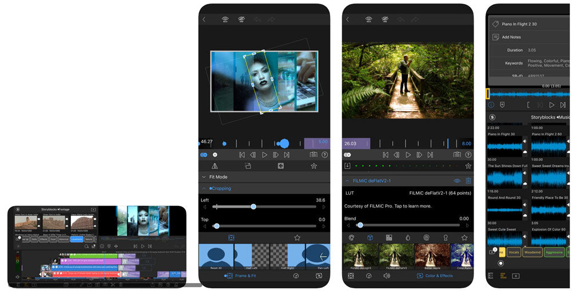572x291 pixels.
Task: Select the Piano In Flight 30 waveform
Action: 504,147
